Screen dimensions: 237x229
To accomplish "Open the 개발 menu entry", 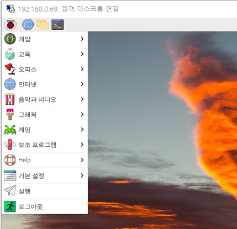I will (45, 39).
